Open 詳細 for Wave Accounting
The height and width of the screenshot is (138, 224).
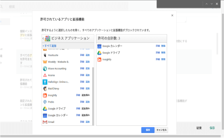point(82,69)
